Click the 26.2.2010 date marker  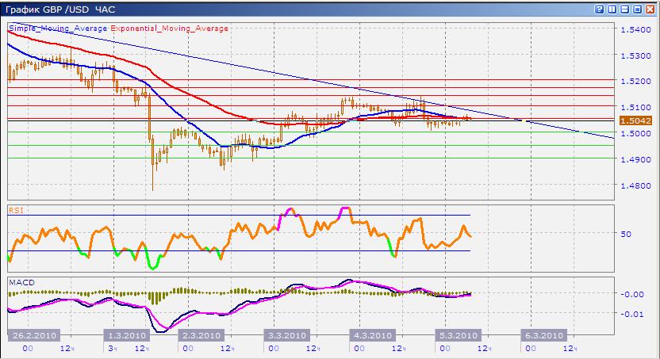(x=33, y=335)
